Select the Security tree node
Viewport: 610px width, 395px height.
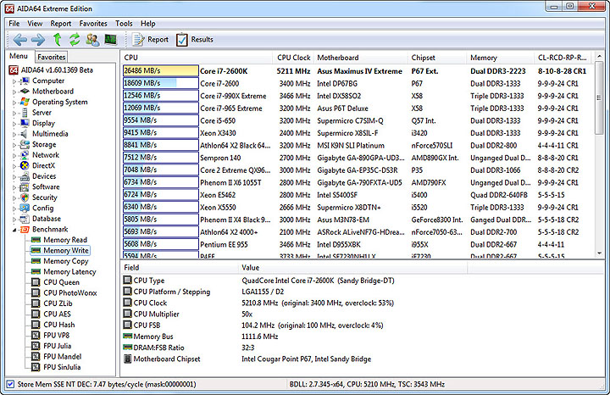[44, 197]
